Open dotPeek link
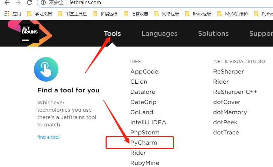 click(x=225, y=123)
